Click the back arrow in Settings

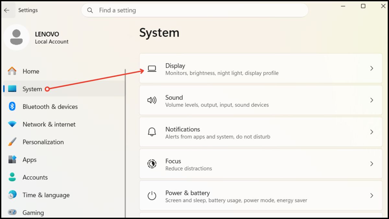click(x=7, y=10)
